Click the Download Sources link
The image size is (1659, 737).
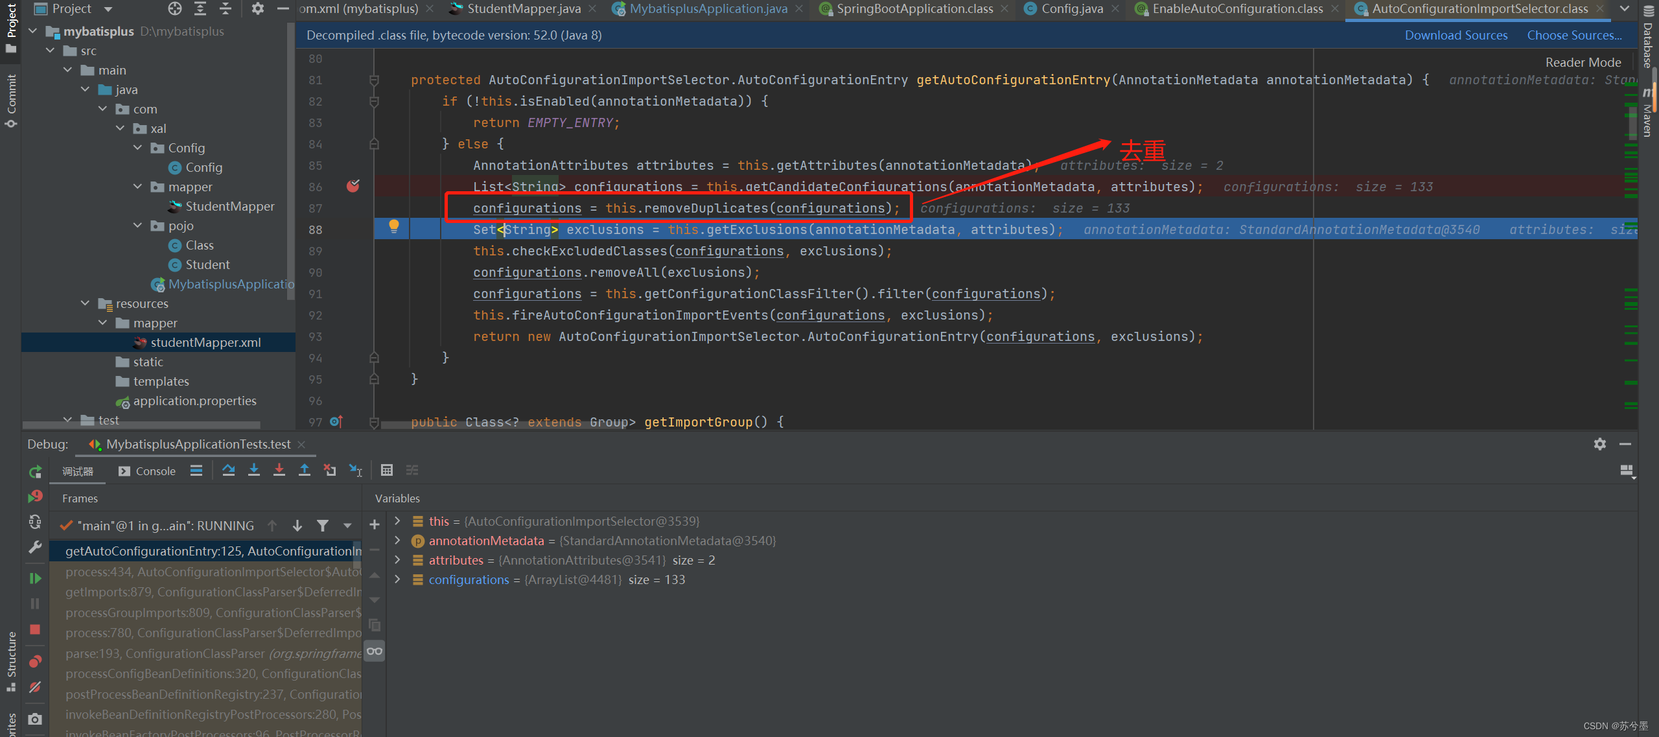tap(1456, 36)
